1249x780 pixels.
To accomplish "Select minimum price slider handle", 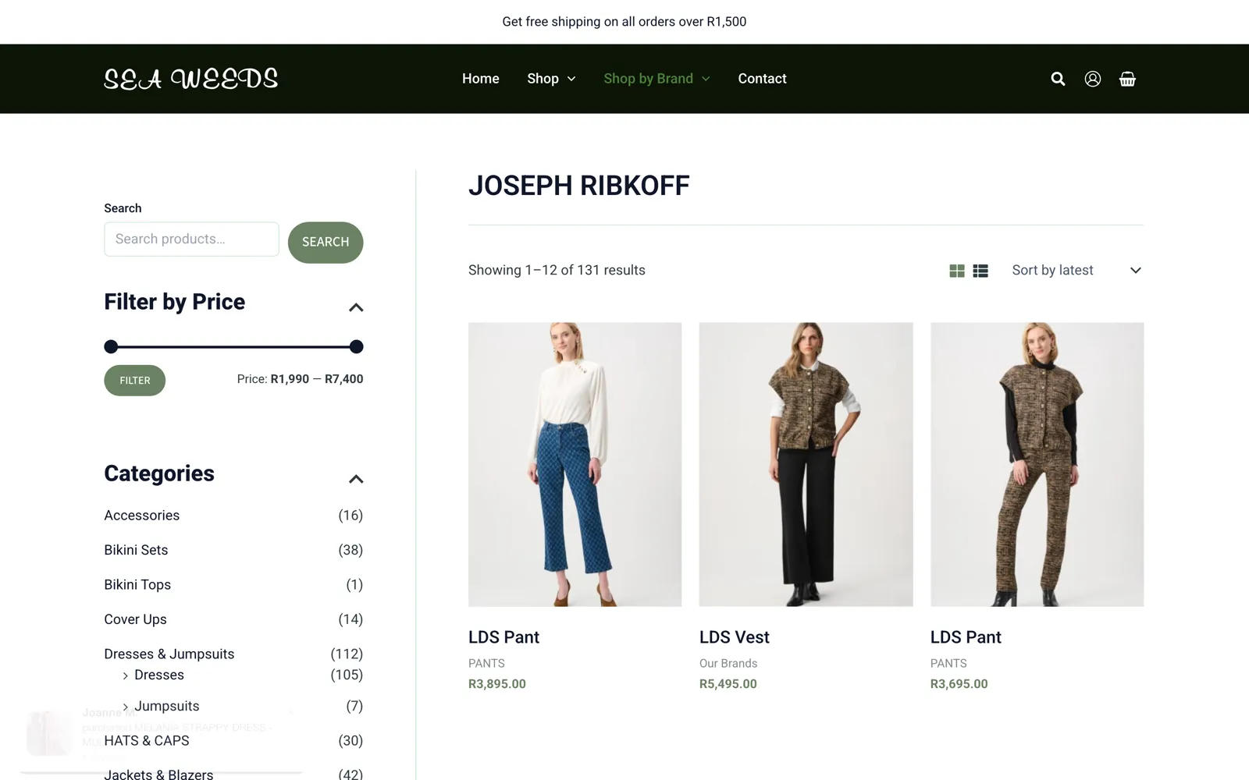I will 111,346.
